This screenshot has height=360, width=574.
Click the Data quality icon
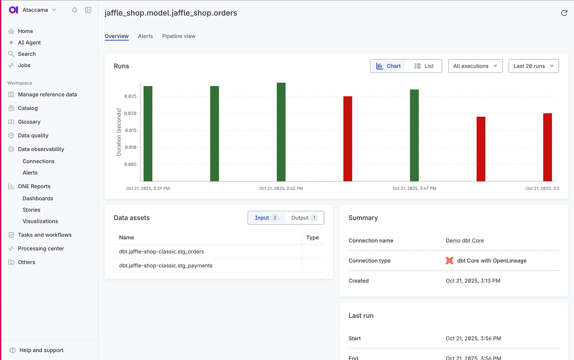click(x=11, y=136)
